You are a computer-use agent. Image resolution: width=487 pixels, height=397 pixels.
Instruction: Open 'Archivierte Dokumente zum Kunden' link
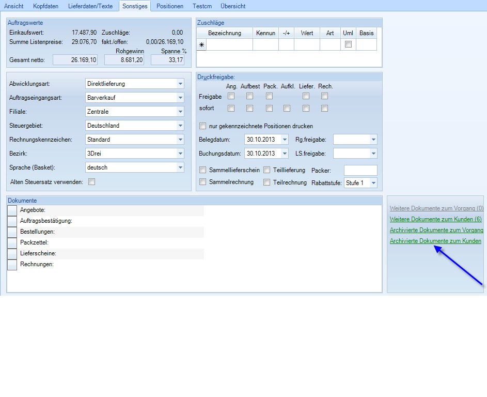click(435, 241)
